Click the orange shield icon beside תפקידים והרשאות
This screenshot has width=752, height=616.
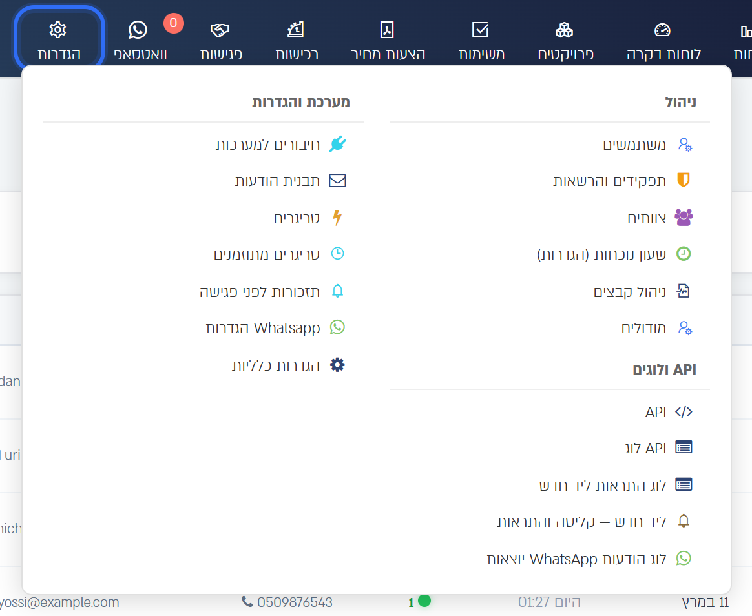click(684, 180)
